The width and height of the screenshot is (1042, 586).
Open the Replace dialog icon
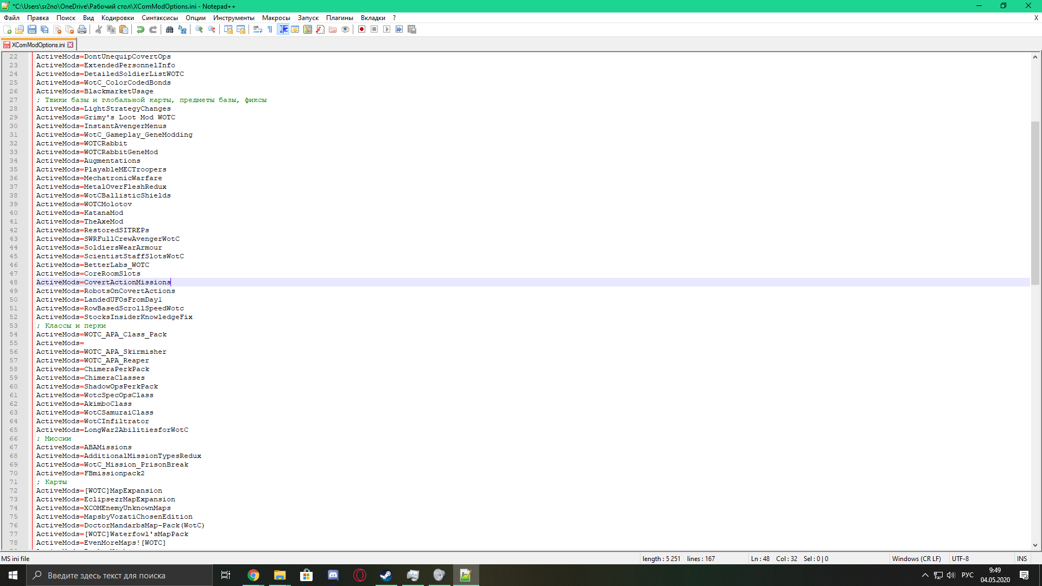pos(182,29)
